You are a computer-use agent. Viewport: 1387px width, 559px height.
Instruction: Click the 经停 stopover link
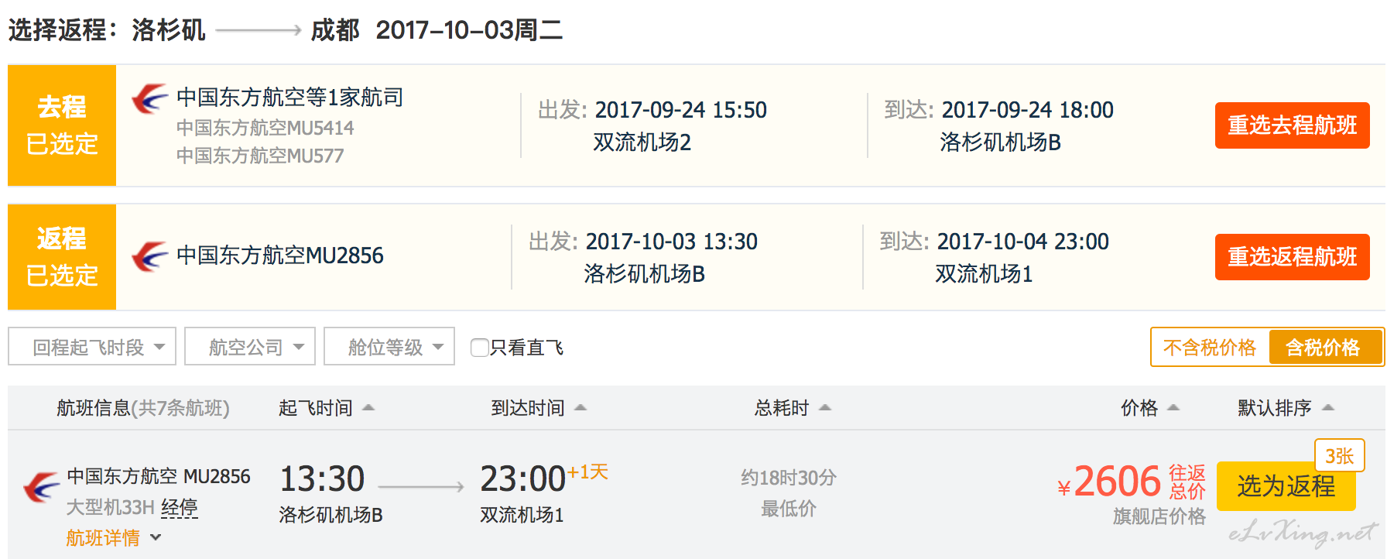180,508
